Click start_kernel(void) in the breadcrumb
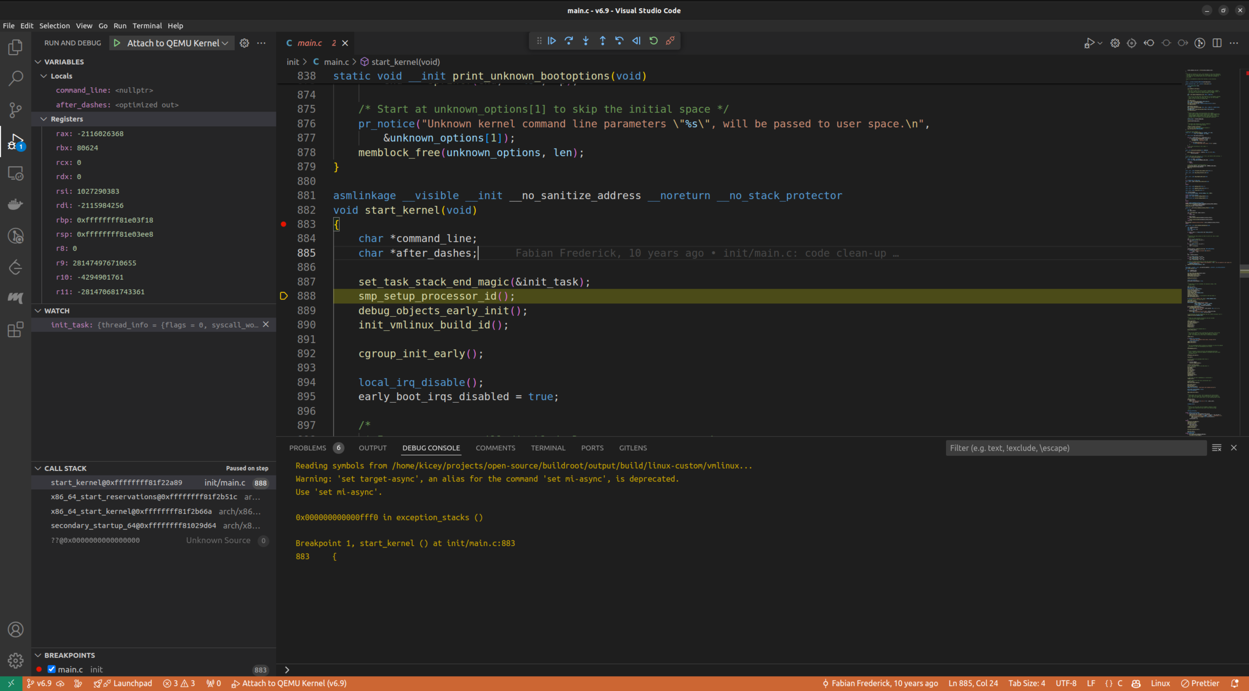This screenshot has width=1249, height=691. click(406, 62)
